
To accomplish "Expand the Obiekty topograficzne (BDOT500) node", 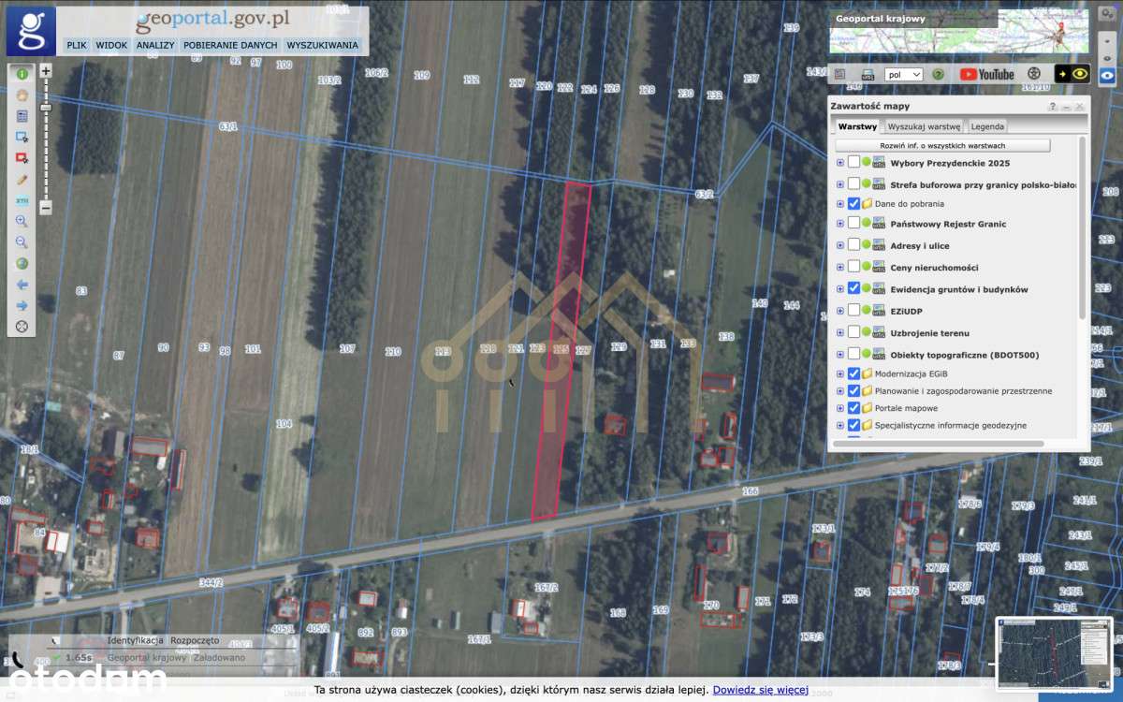I will [x=839, y=355].
